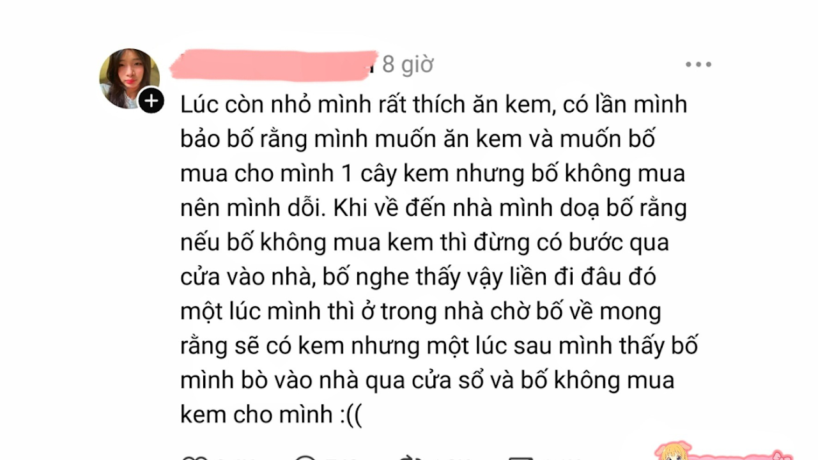
Task: Open the blurred pink username link
Action: point(273,65)
